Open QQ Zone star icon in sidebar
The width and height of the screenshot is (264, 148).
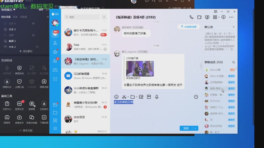pos(55,52)
